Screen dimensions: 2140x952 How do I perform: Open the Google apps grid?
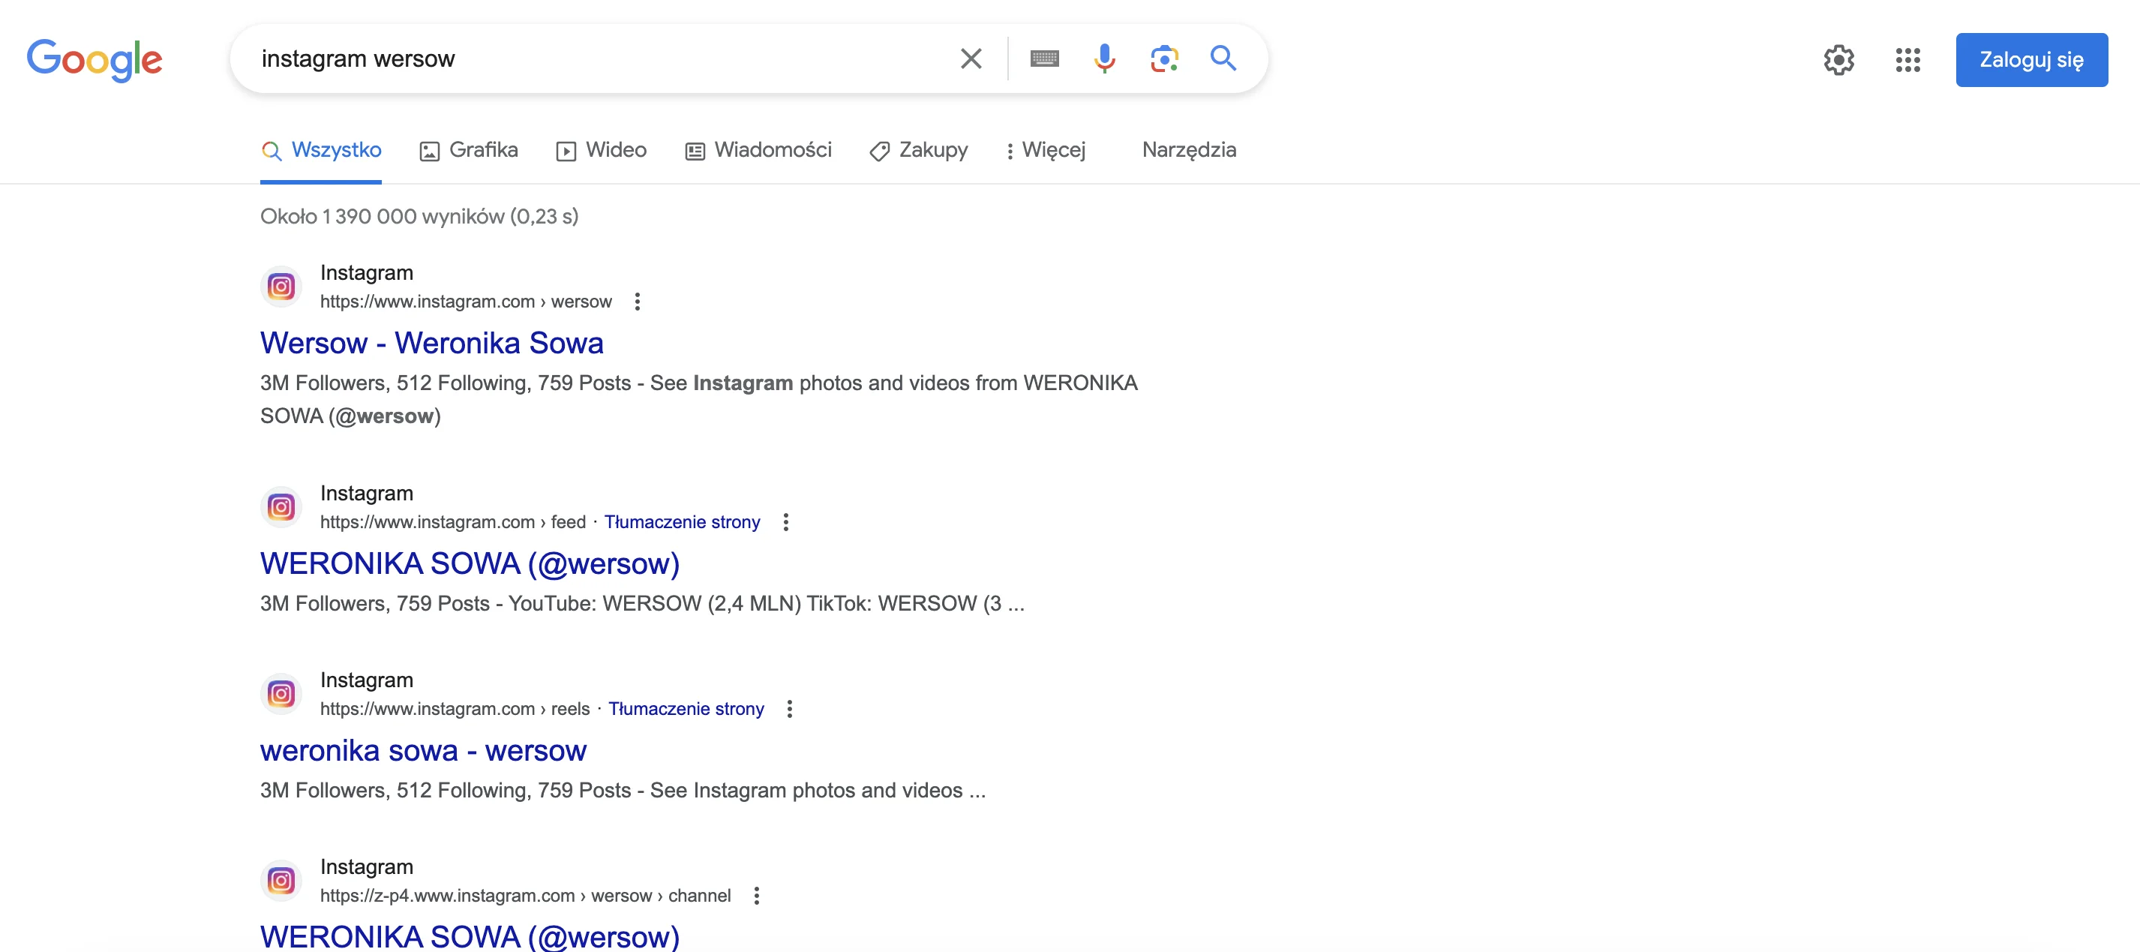(1907, 60)
